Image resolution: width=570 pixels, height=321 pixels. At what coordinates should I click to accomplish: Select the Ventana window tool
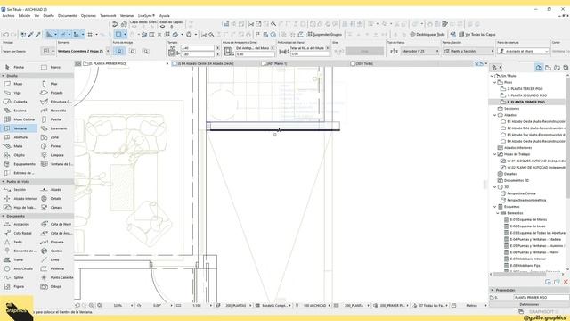(x=18, y=128)
